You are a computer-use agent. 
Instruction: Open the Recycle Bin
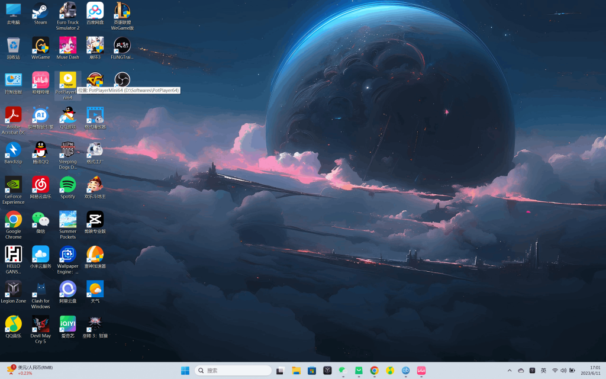(13, 46)
